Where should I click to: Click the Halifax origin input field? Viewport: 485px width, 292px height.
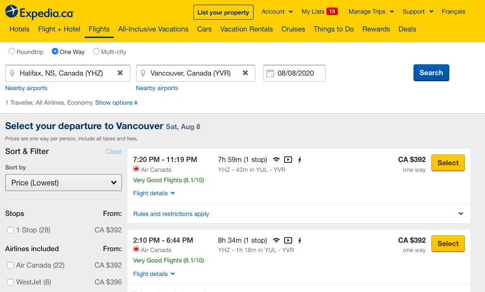(x=68, y=73)
